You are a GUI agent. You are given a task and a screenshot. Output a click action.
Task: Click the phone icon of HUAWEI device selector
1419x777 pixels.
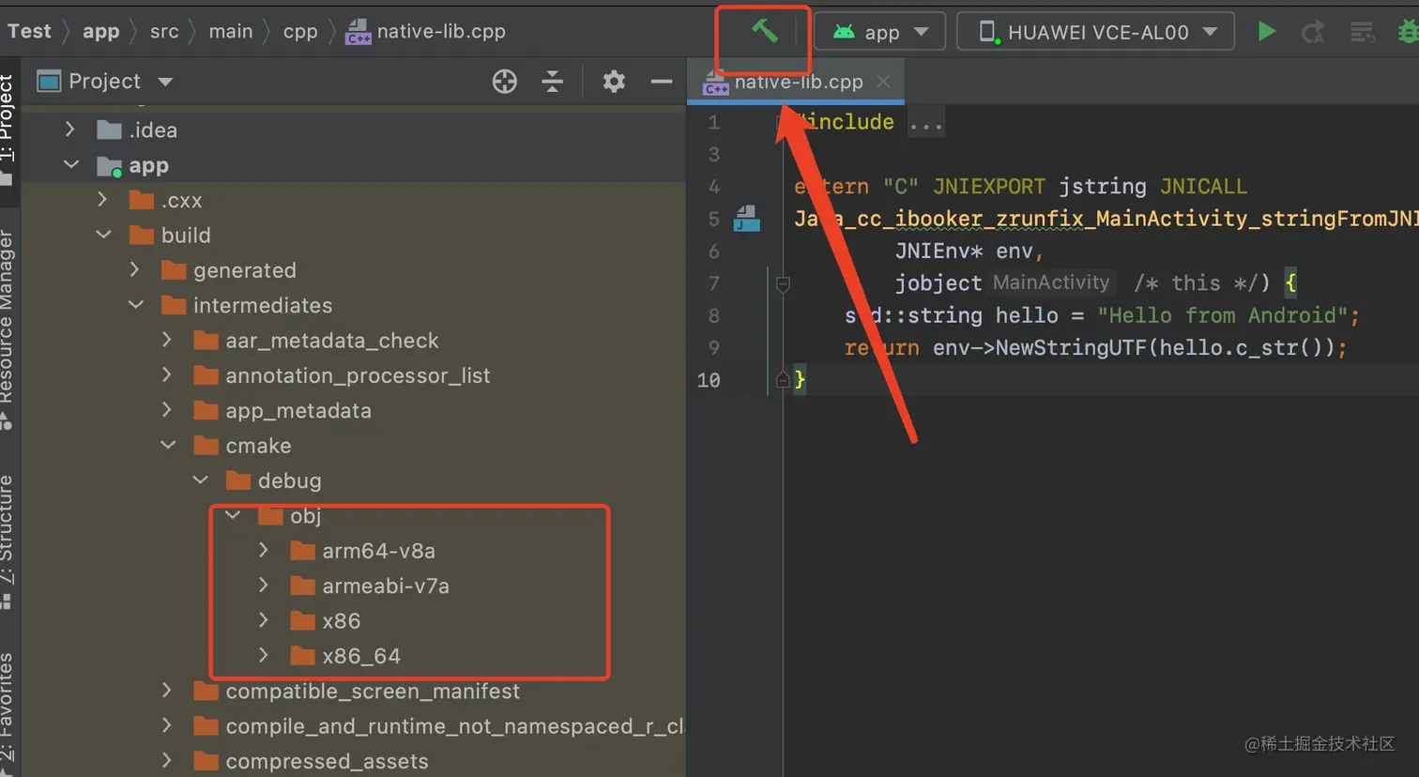pyautogui.click(x=986, y=32)
